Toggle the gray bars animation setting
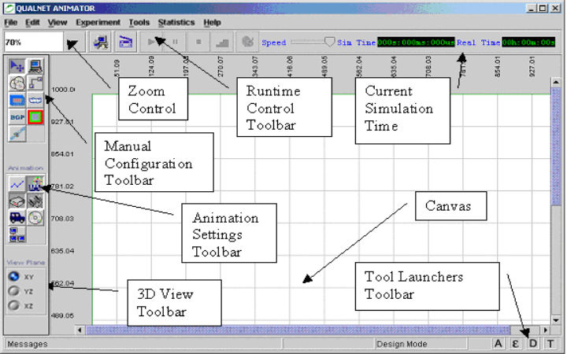The height and width of the screenshot is (354, 567). (35, 201)
